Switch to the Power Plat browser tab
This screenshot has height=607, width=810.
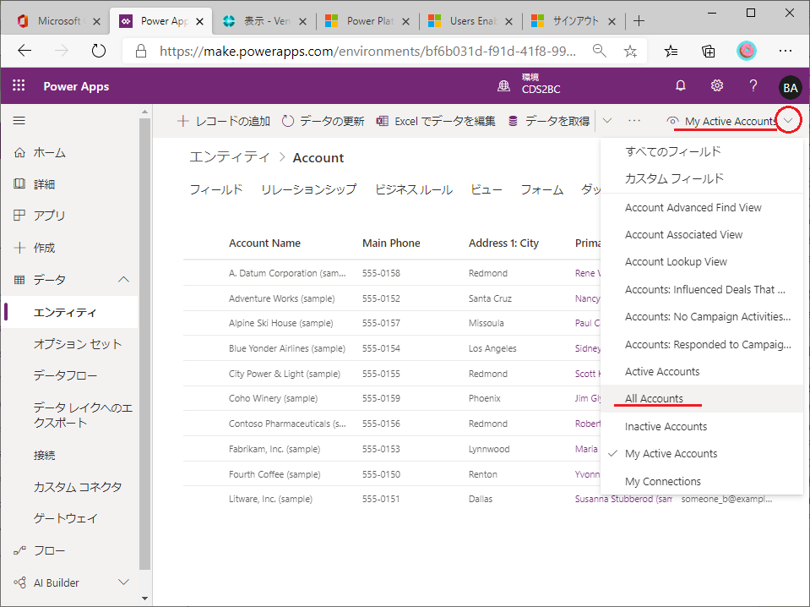367,21
